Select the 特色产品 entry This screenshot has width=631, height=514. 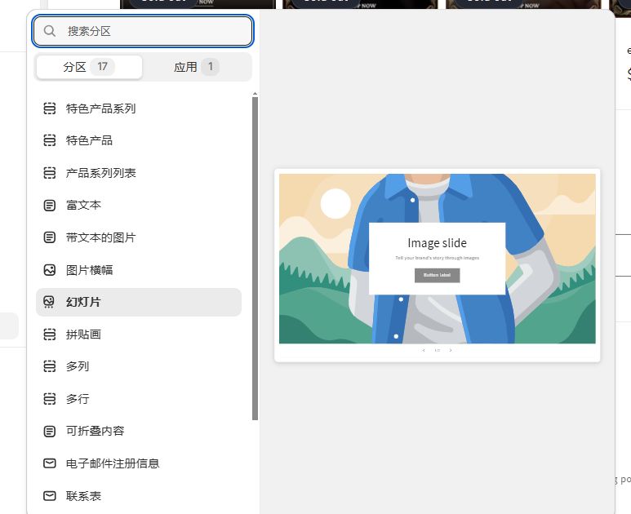click(139, 140)
